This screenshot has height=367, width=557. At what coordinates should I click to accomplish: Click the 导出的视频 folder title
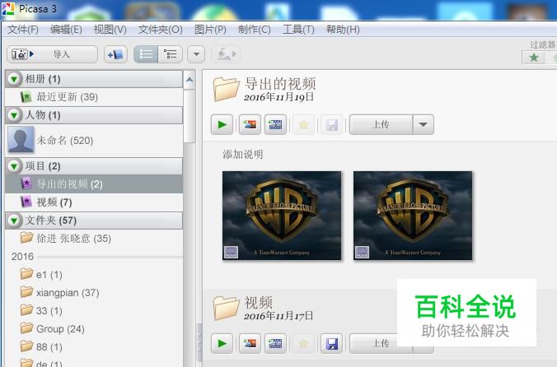coord(280,84)
